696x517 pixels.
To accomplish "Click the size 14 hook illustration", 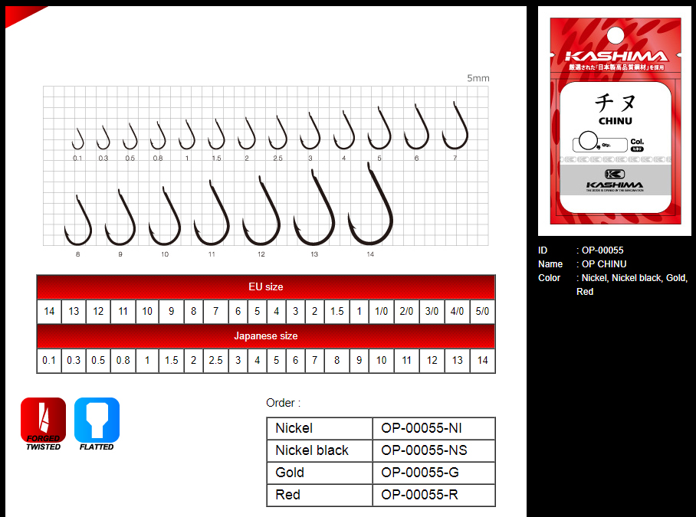I will click(x=371, y=205).
